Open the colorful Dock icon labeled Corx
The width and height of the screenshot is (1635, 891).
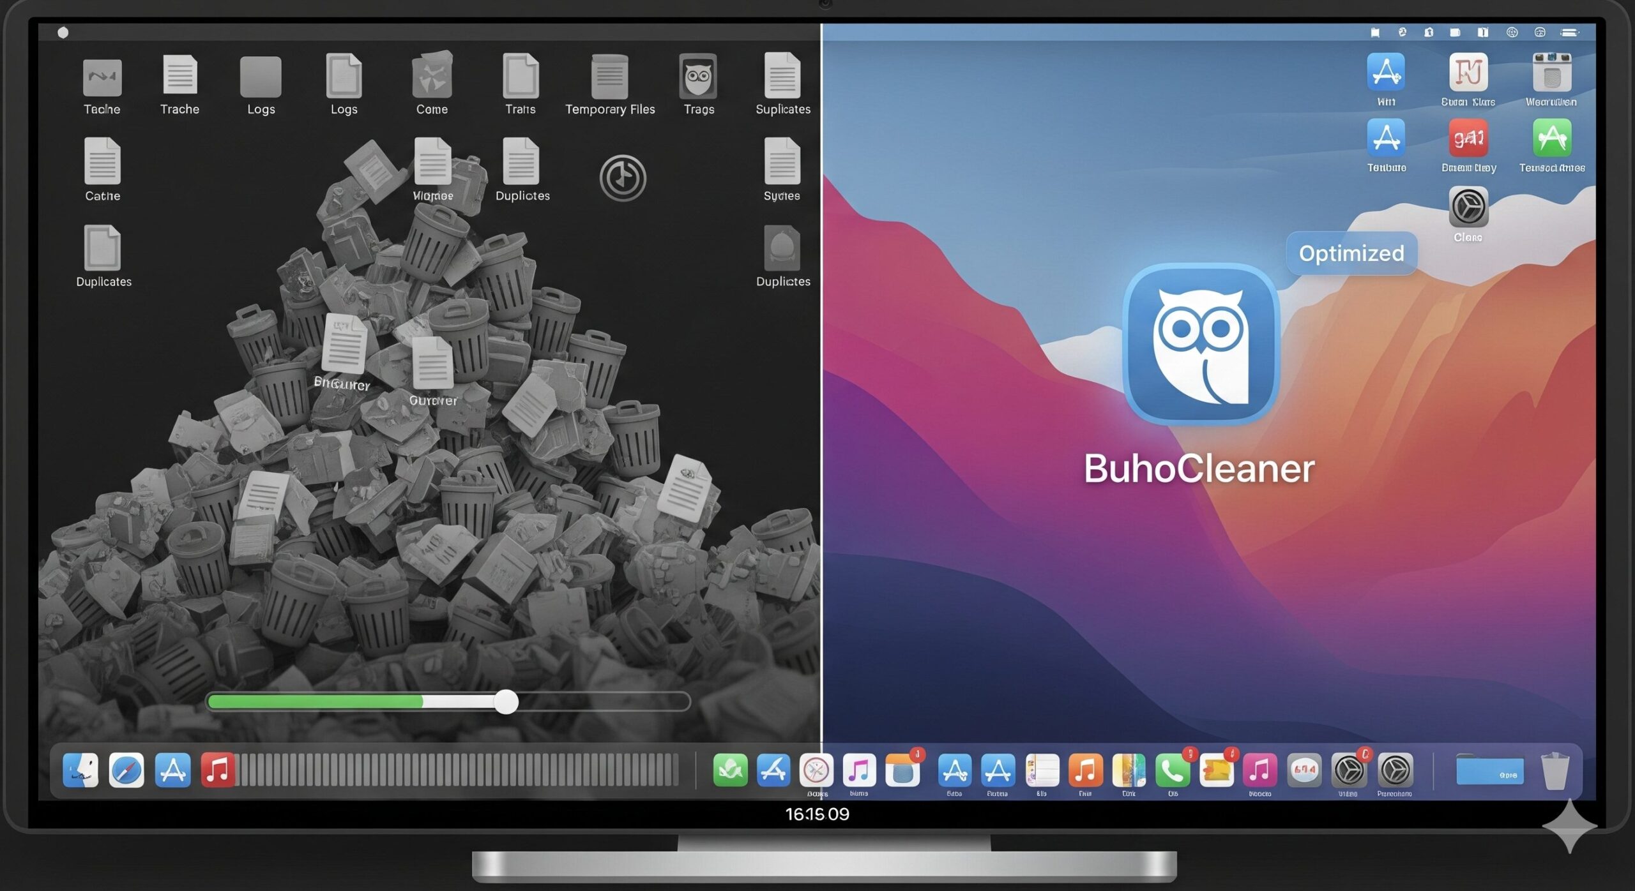click(1129, 770)
